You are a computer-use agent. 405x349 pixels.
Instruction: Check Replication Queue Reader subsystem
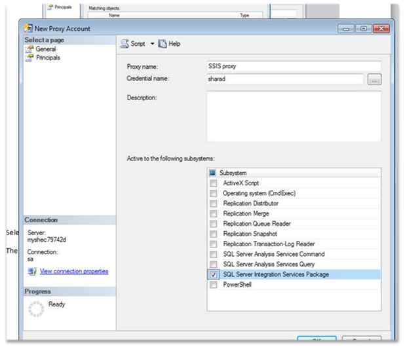(x=213, y=223)
